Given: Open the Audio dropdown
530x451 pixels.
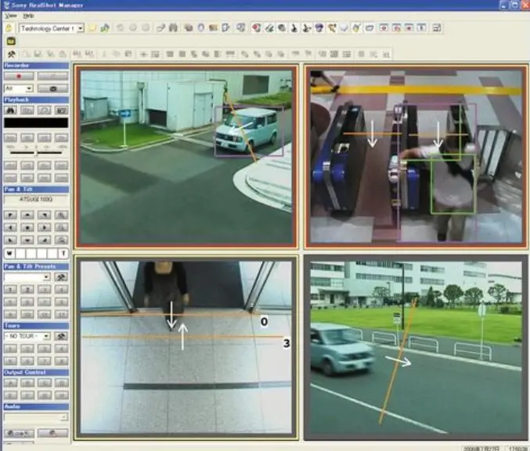Looking at the screenshot, I should coord(36,417).
